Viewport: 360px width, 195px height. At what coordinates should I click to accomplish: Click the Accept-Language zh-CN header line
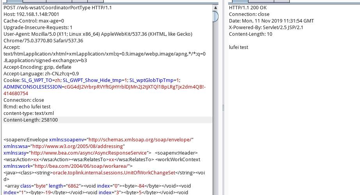point(41,74)
